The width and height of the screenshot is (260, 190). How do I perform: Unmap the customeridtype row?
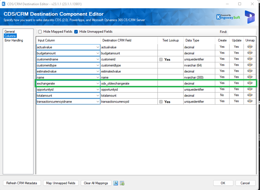click(250, 65)
